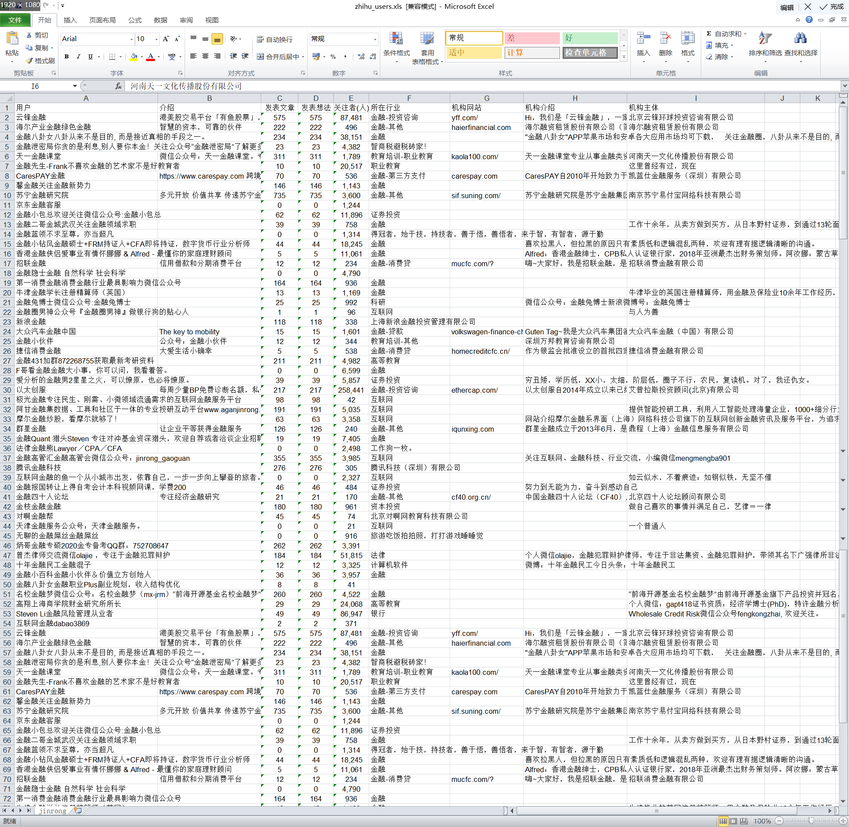The width and height of the screenshot is (849, 827).
Task: Open Format as Table 套用表格格式
Action: pos(427,48)
